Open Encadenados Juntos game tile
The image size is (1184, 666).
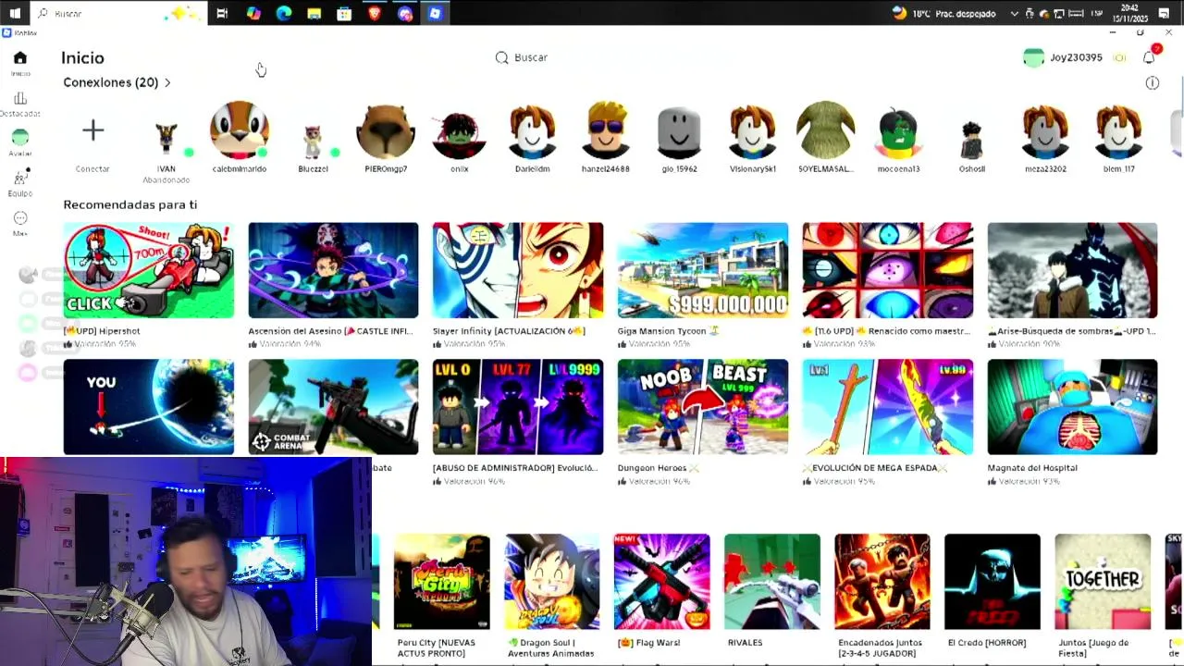882,582
